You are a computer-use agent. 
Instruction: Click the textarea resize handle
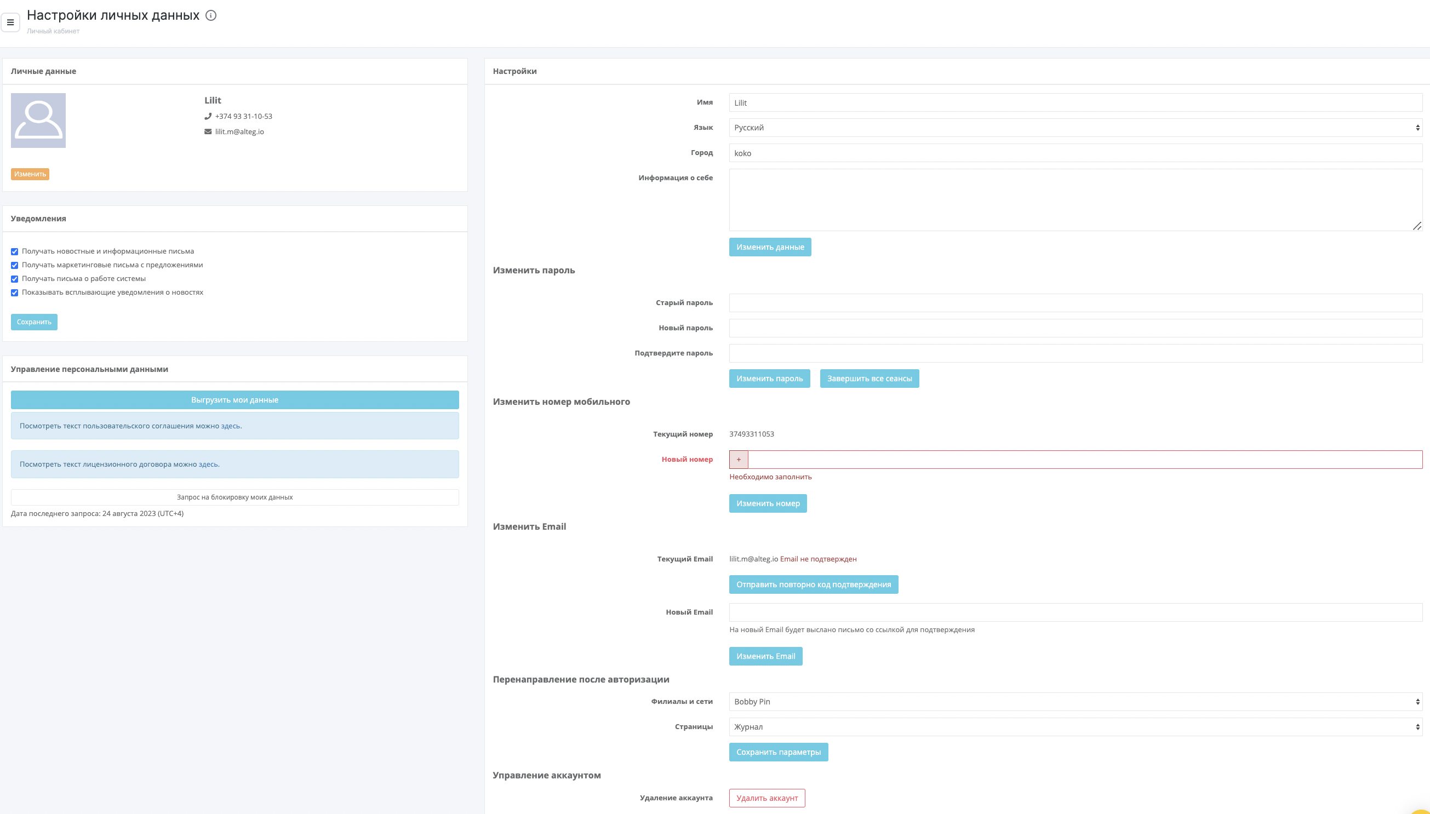tap(1417, 226)
